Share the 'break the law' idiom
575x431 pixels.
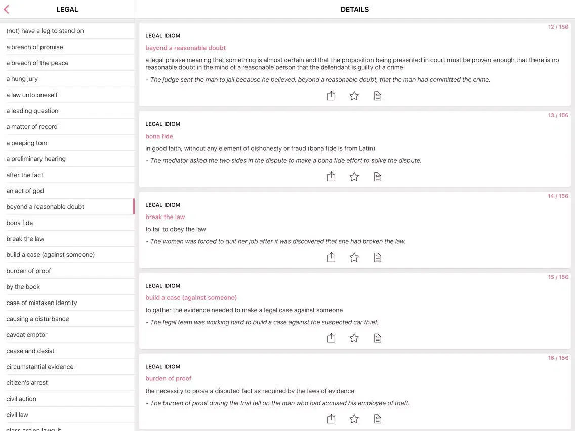tap(331, 257)
